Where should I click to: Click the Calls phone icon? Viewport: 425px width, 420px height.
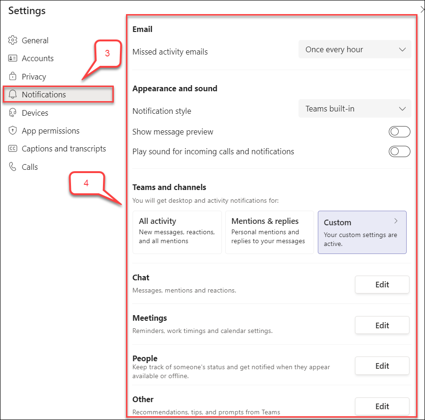13,166
